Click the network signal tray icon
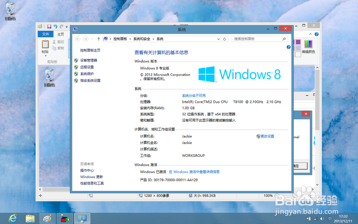 pyautogui.click(x=315, y=219)
